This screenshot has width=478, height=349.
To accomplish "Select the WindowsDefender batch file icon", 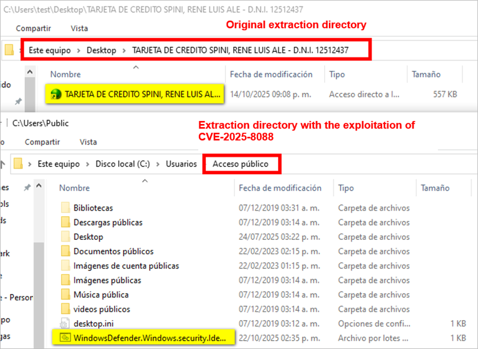I will pyautogui.click(x=65, y=338).
